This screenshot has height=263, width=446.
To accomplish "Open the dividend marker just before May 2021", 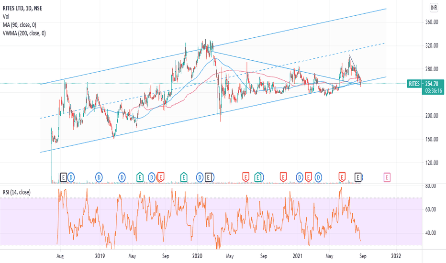I will pos(318,178).
